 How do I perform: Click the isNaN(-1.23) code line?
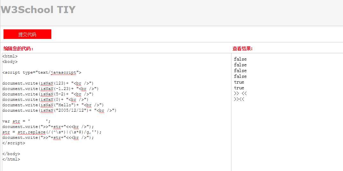51,89
